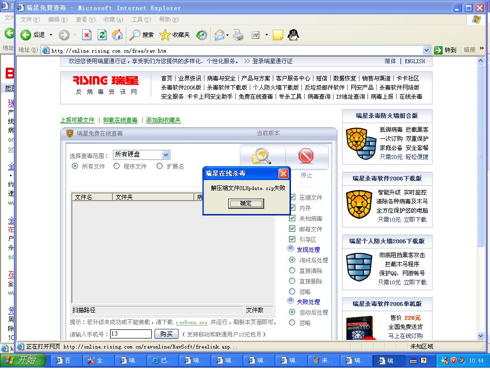Open 收藏夹 star favorites button
Viewport: 490px width, 383px height.
[x=174, y=35]
